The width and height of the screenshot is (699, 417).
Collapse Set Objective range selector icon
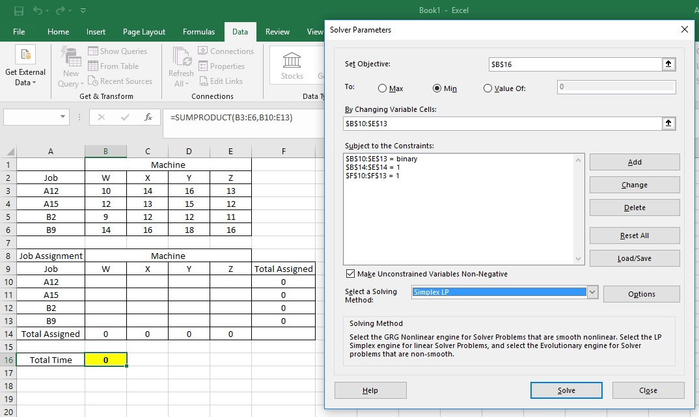pyautogui.click(x=668, y=64)
